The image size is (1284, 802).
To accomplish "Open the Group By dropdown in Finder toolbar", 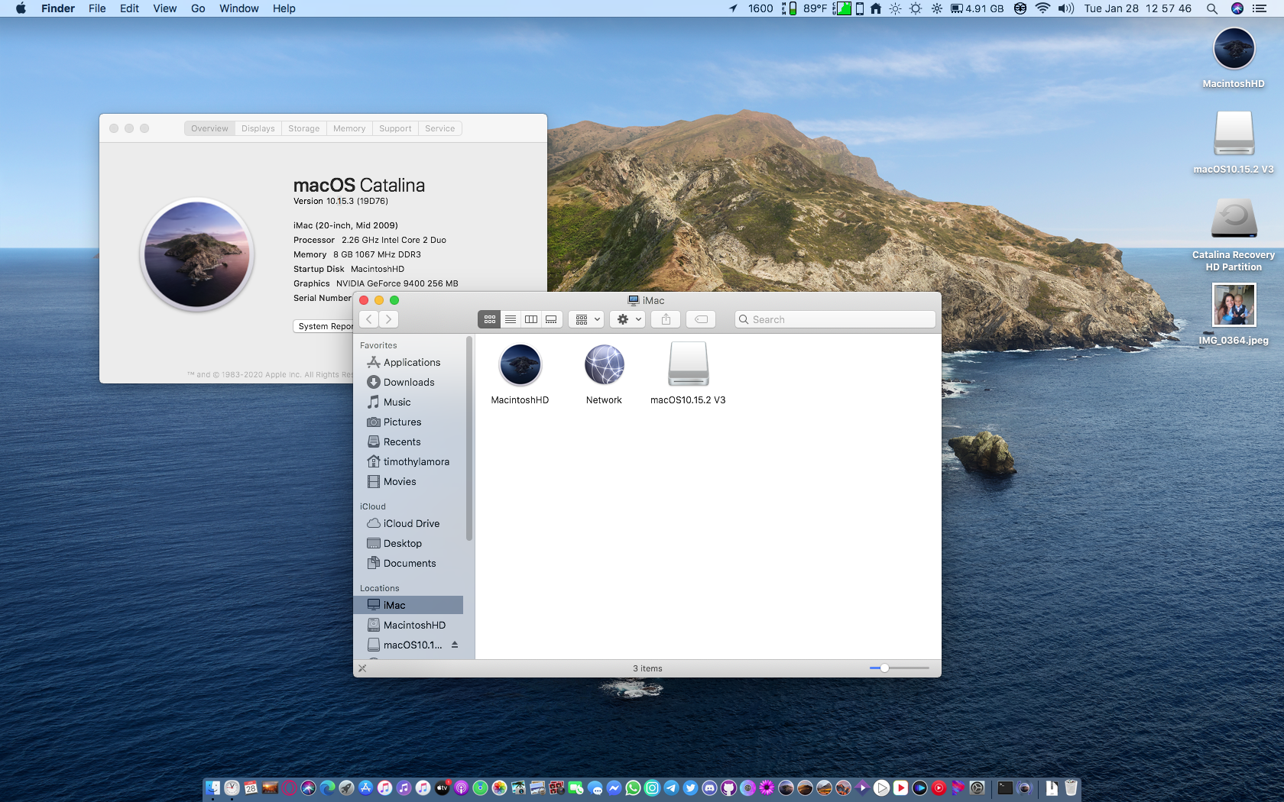I will pyautogui.click(x=586, y=319).
